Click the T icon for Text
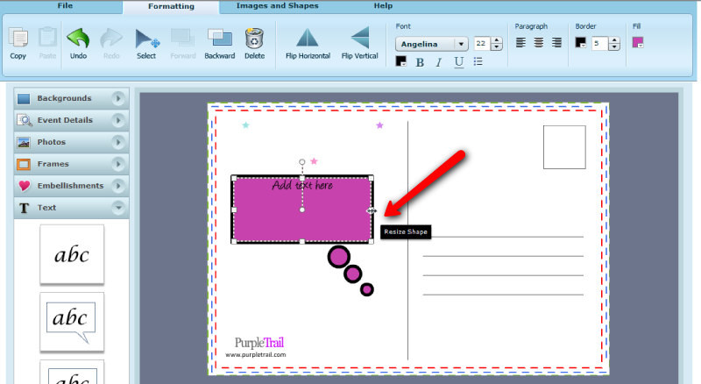Image resolution: width=701 pixels, height=384 pixels. click(25, 208)
